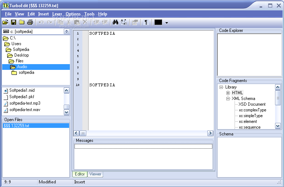Click file list scroll down arrow

(x=67, y=112)
